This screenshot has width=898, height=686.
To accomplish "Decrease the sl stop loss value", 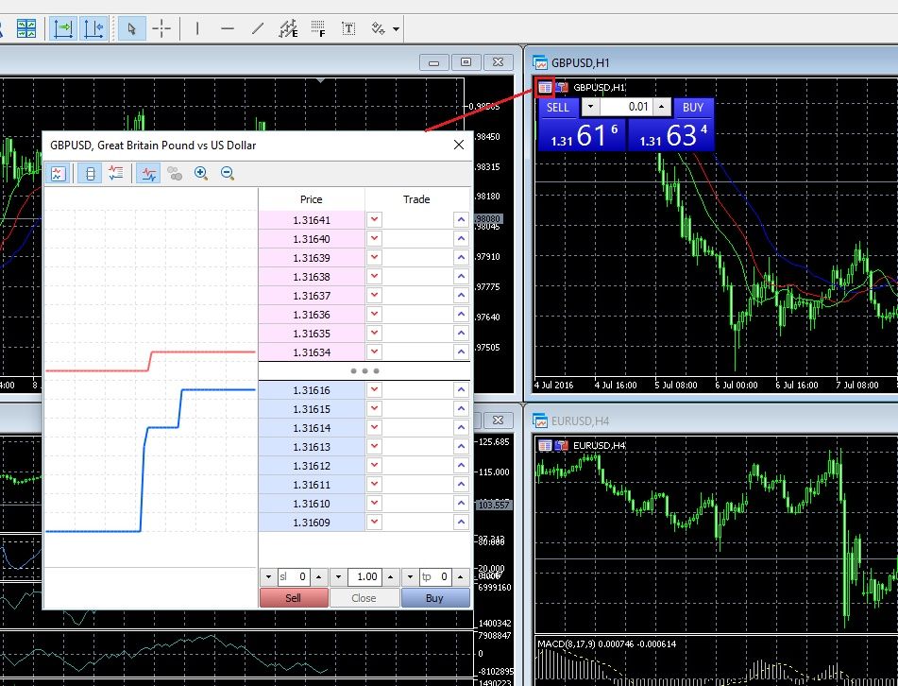I will point(268,576).
